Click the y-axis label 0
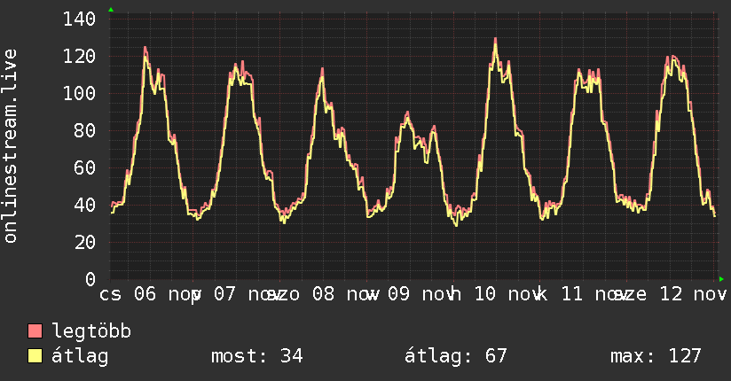Viewport: 731px width, 381px height. (90, 279)
